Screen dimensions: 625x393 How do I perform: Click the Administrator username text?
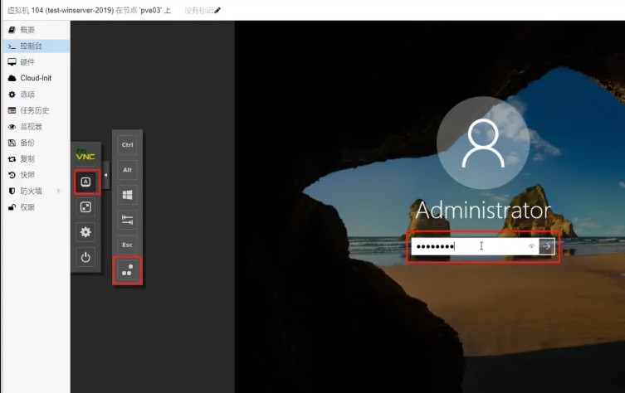tap(483, 211)
